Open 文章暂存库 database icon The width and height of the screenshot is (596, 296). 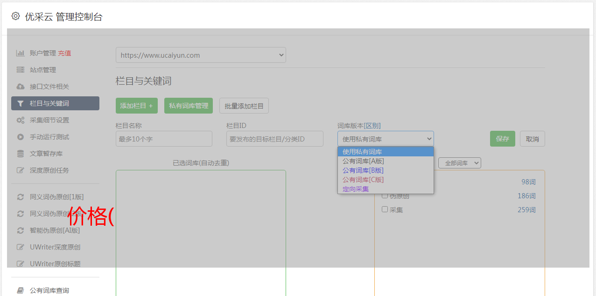click(20, 154)
